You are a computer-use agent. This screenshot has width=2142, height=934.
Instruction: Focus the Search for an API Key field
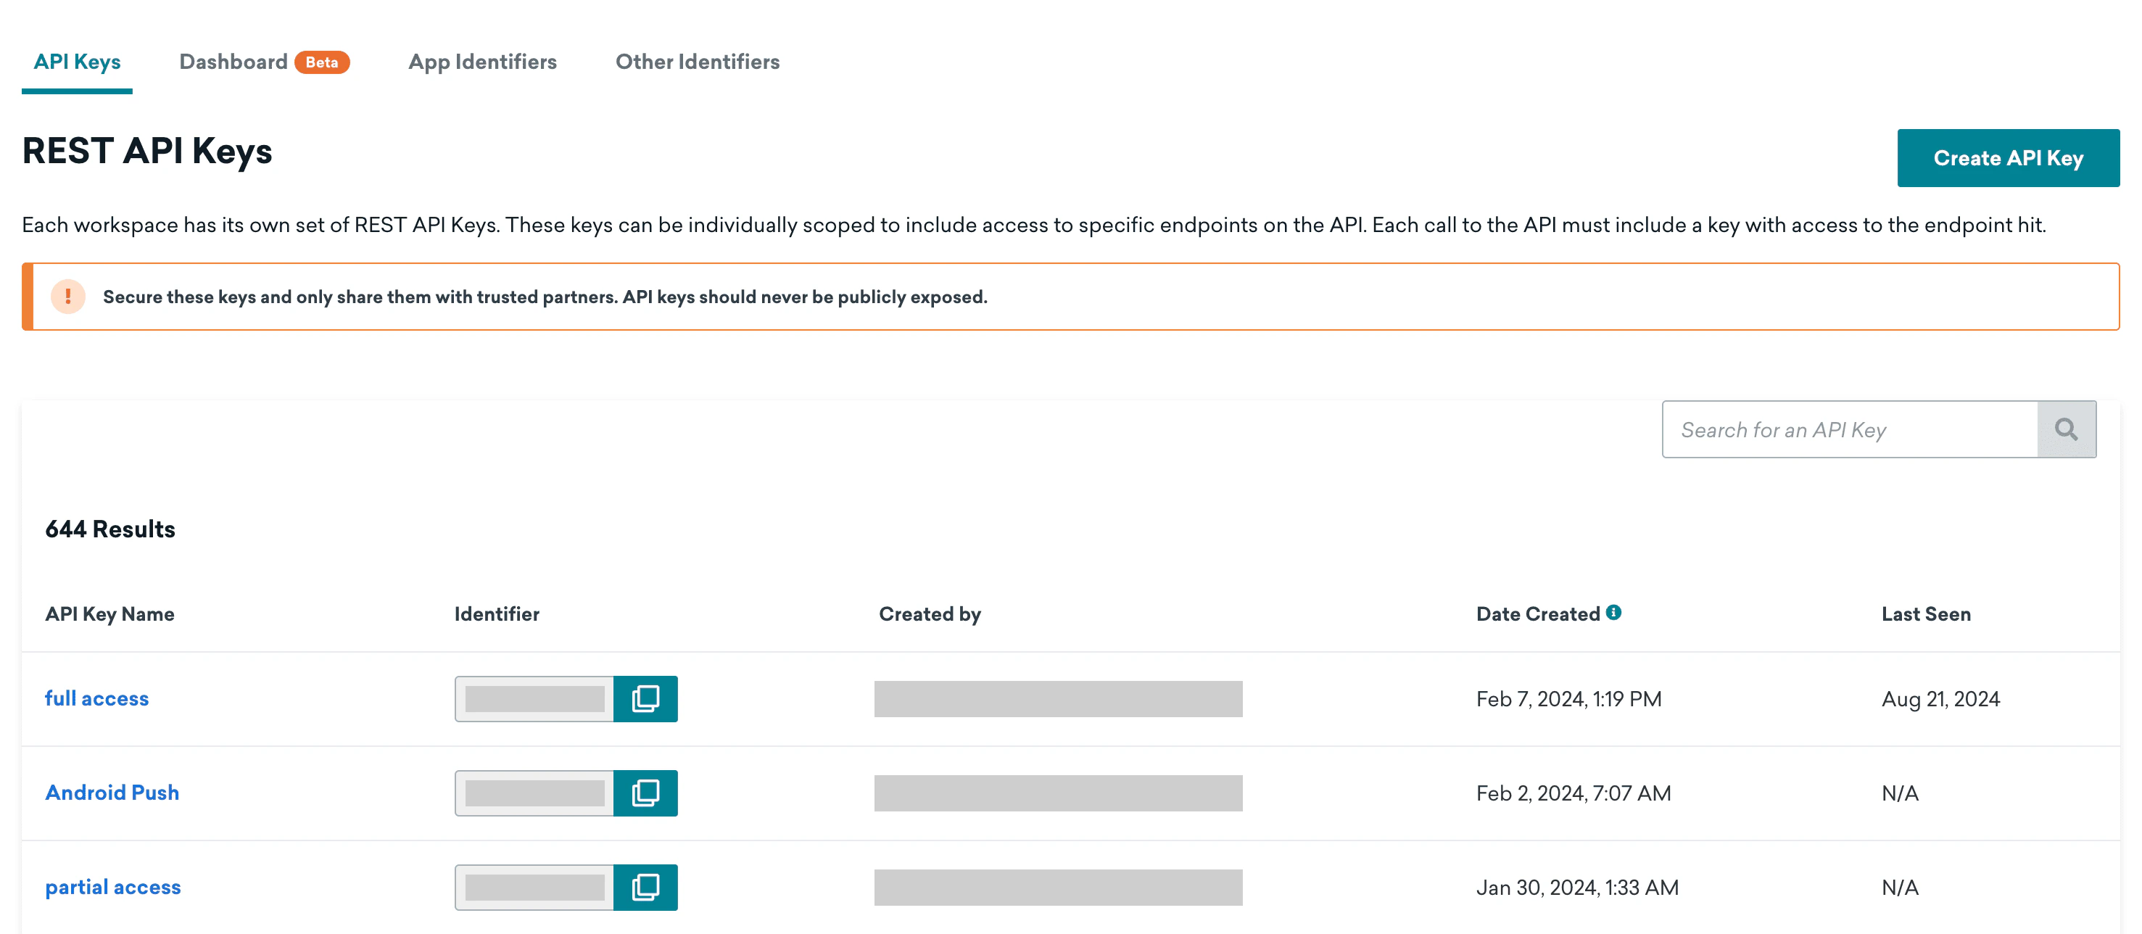[1849, 429]
